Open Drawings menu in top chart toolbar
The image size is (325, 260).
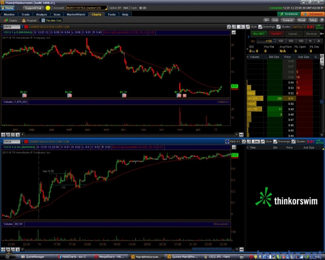pos(267,27)
